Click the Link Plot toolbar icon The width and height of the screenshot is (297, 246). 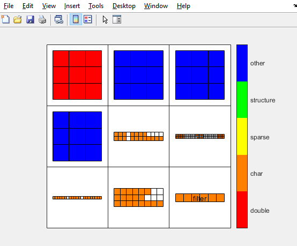(59, 19)
